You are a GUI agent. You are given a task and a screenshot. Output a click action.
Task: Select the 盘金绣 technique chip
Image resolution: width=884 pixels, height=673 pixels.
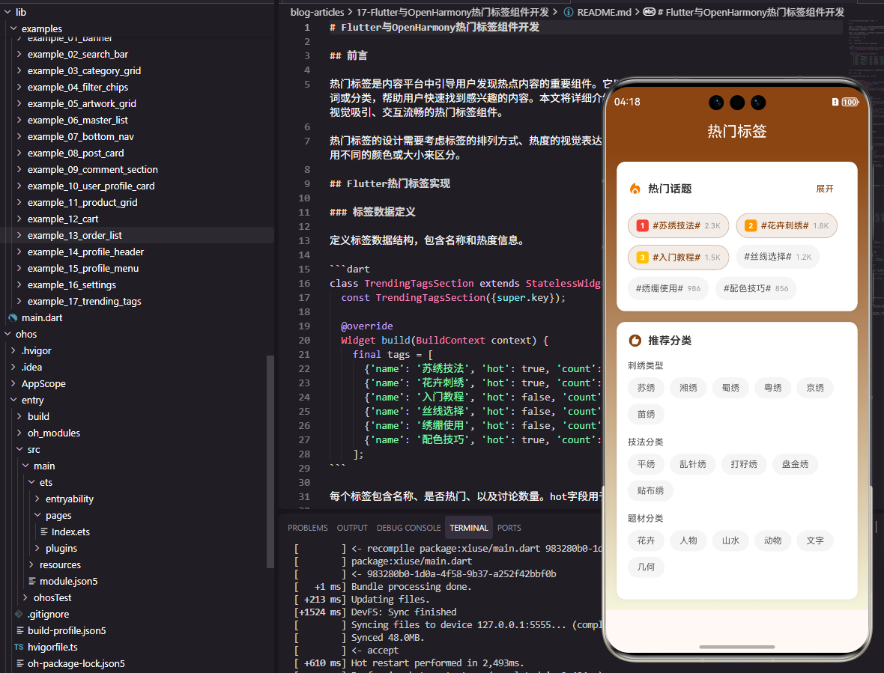[x=796, y=464]
